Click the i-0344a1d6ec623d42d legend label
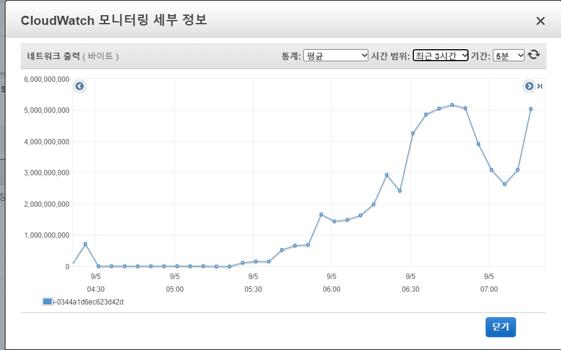 tap(83, 301)
